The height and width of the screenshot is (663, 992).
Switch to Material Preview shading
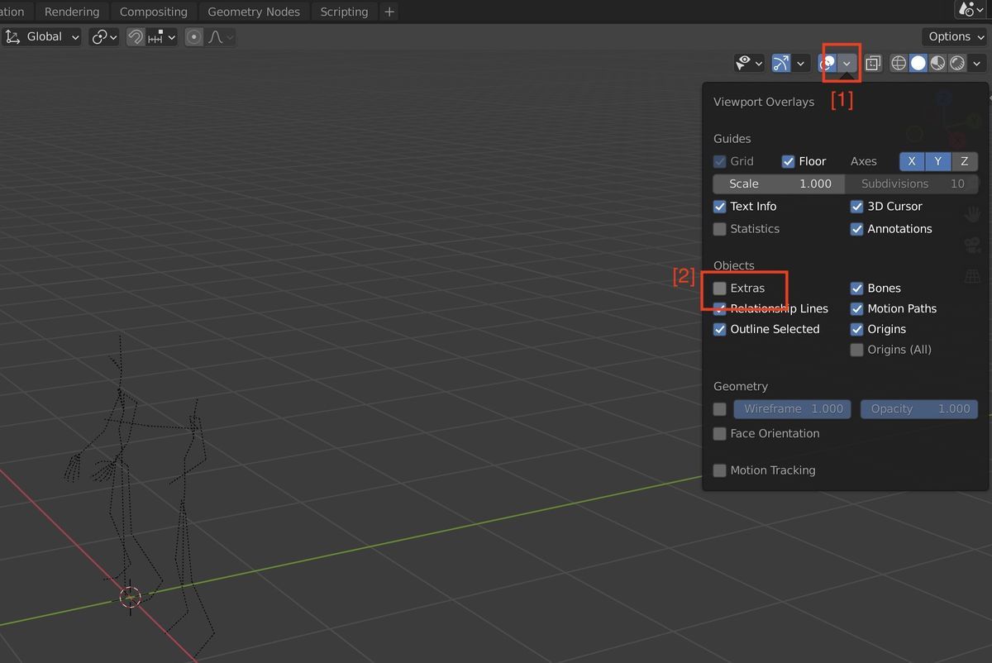[937, 62]
